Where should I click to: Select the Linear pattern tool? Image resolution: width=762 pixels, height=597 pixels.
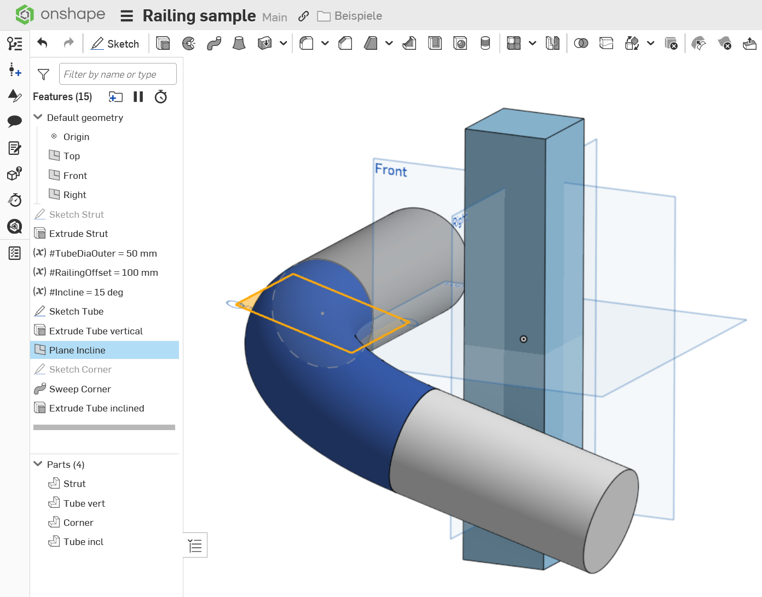514,43
